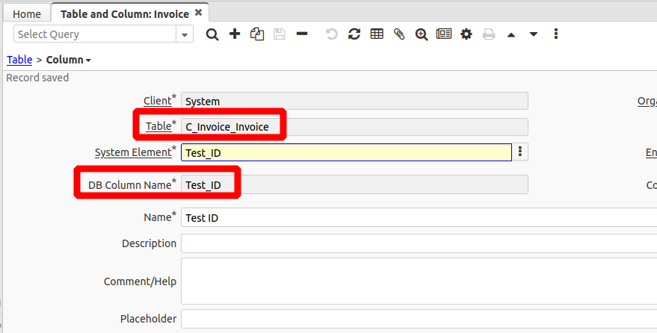Click the Zoom Across icon
657x333 pixels.
[422, 34]
